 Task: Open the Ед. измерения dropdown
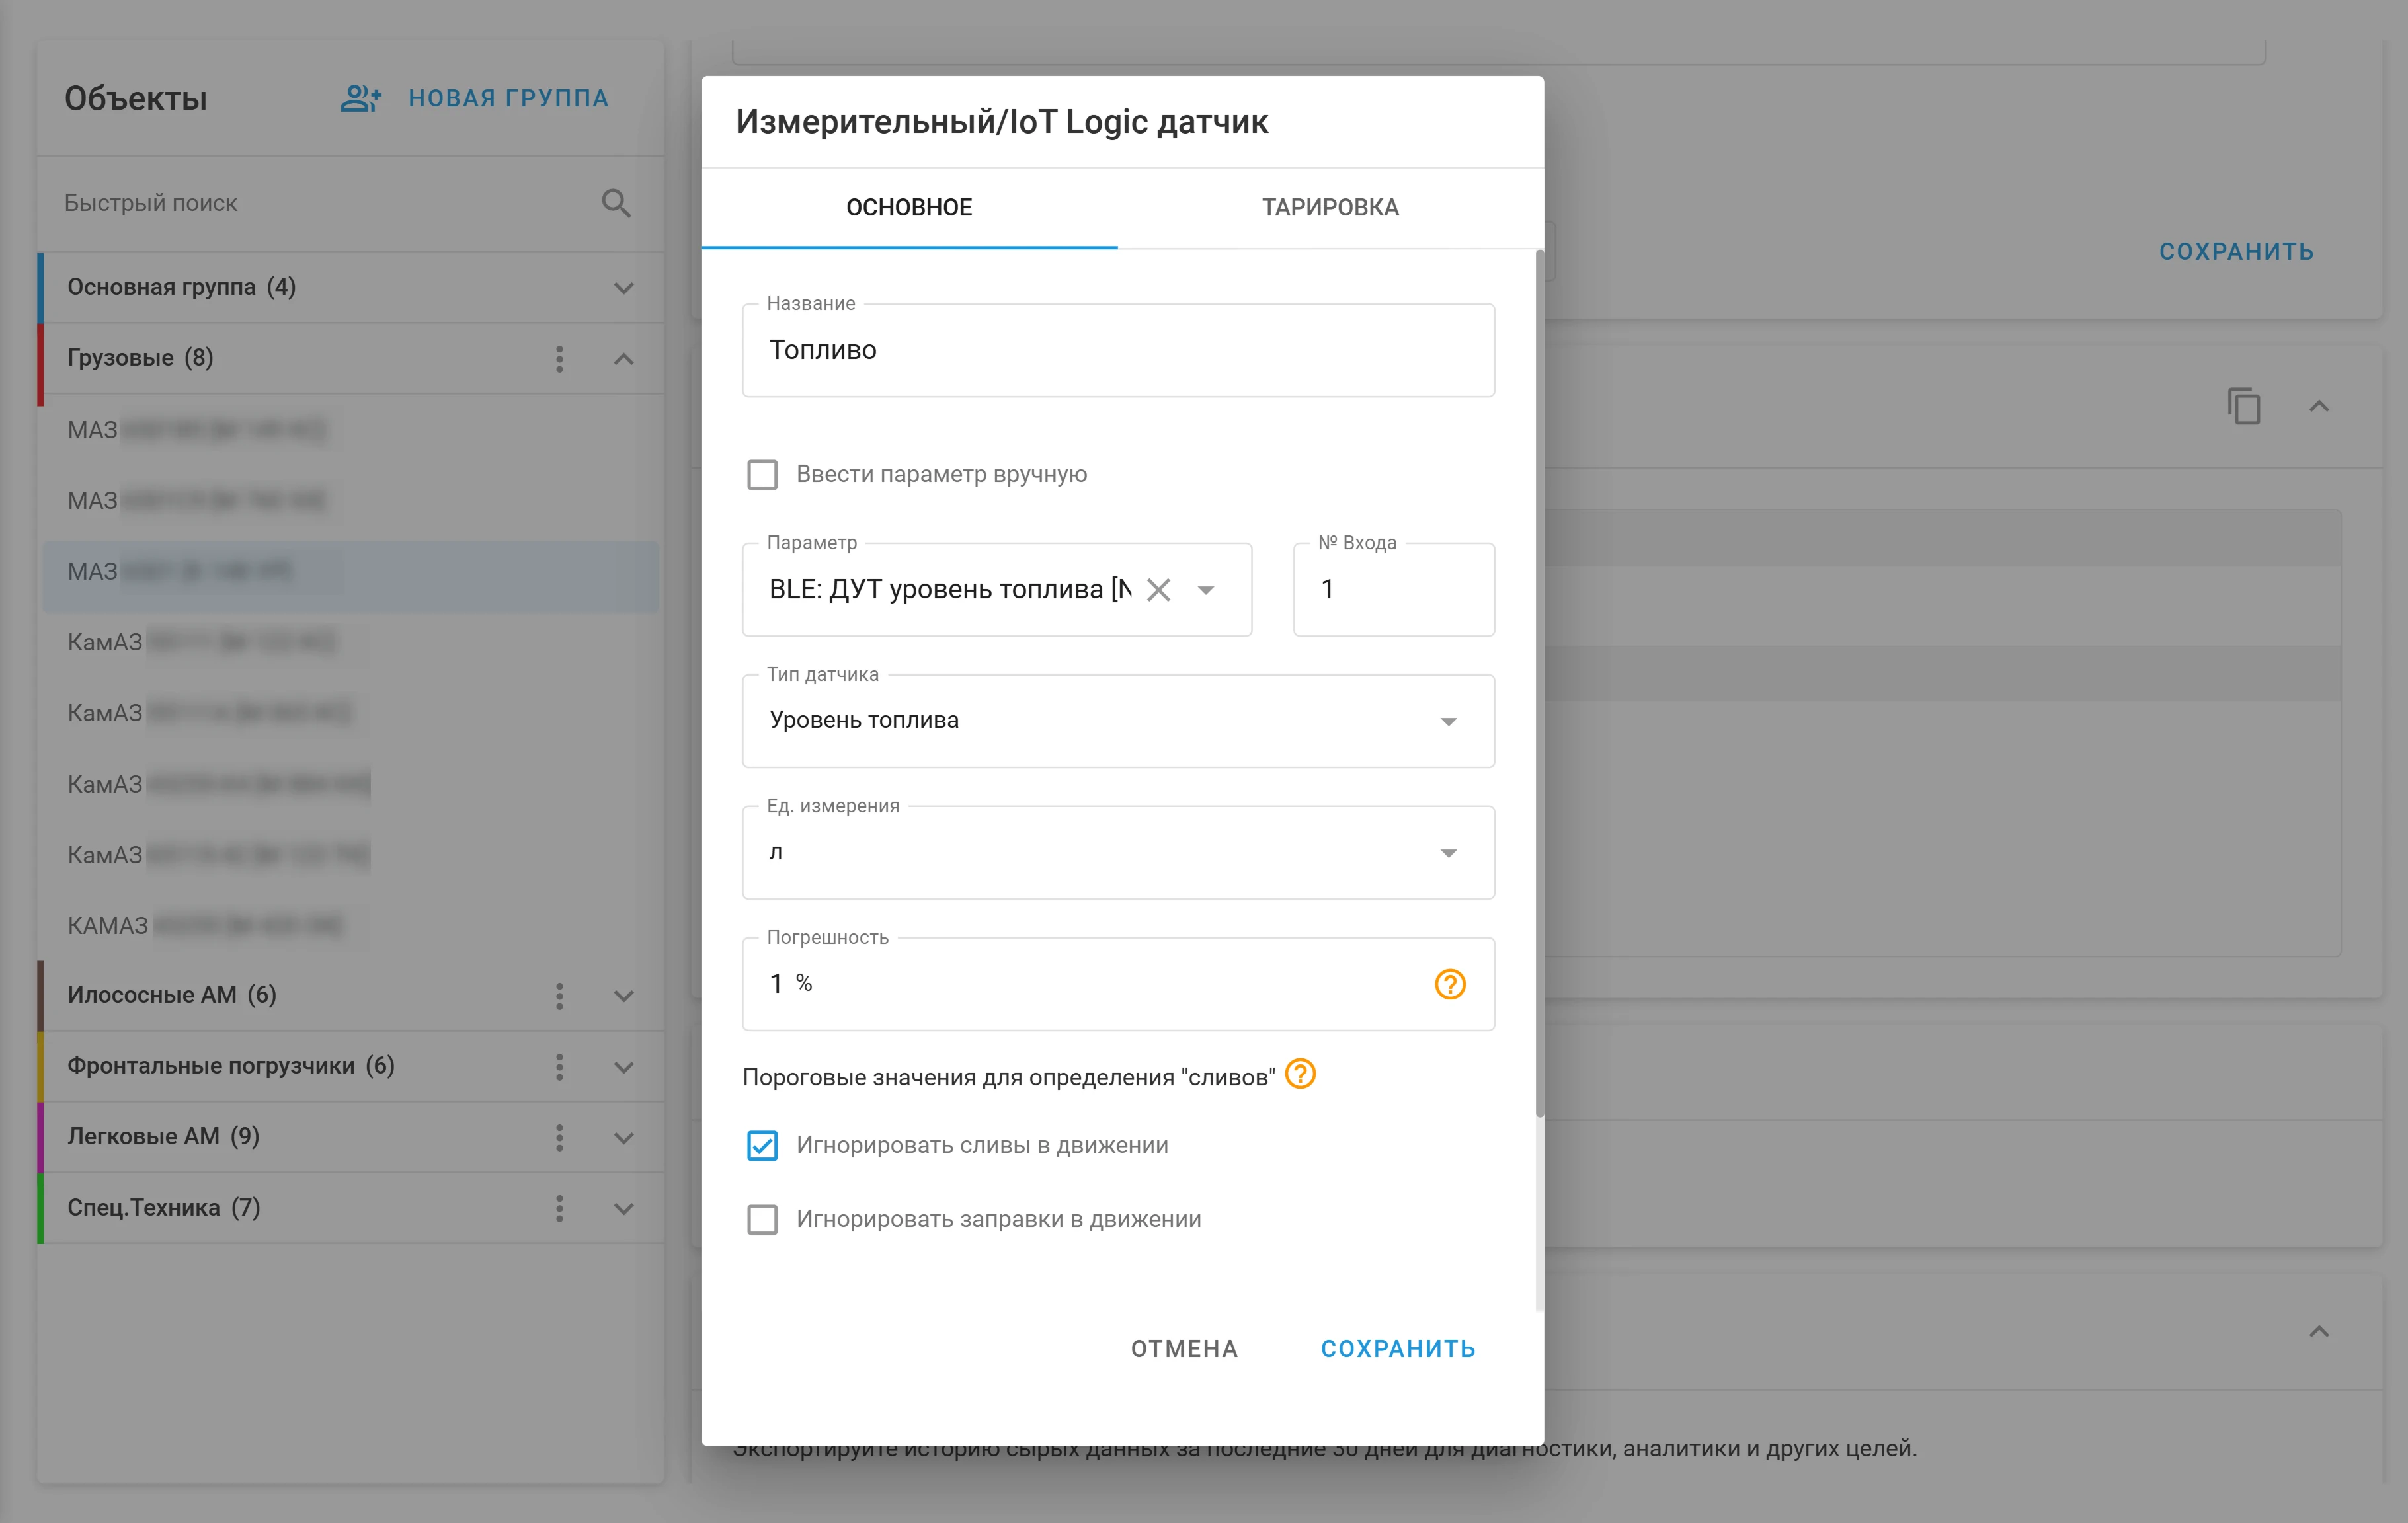pyautogui.click(x=1118, y=852)
